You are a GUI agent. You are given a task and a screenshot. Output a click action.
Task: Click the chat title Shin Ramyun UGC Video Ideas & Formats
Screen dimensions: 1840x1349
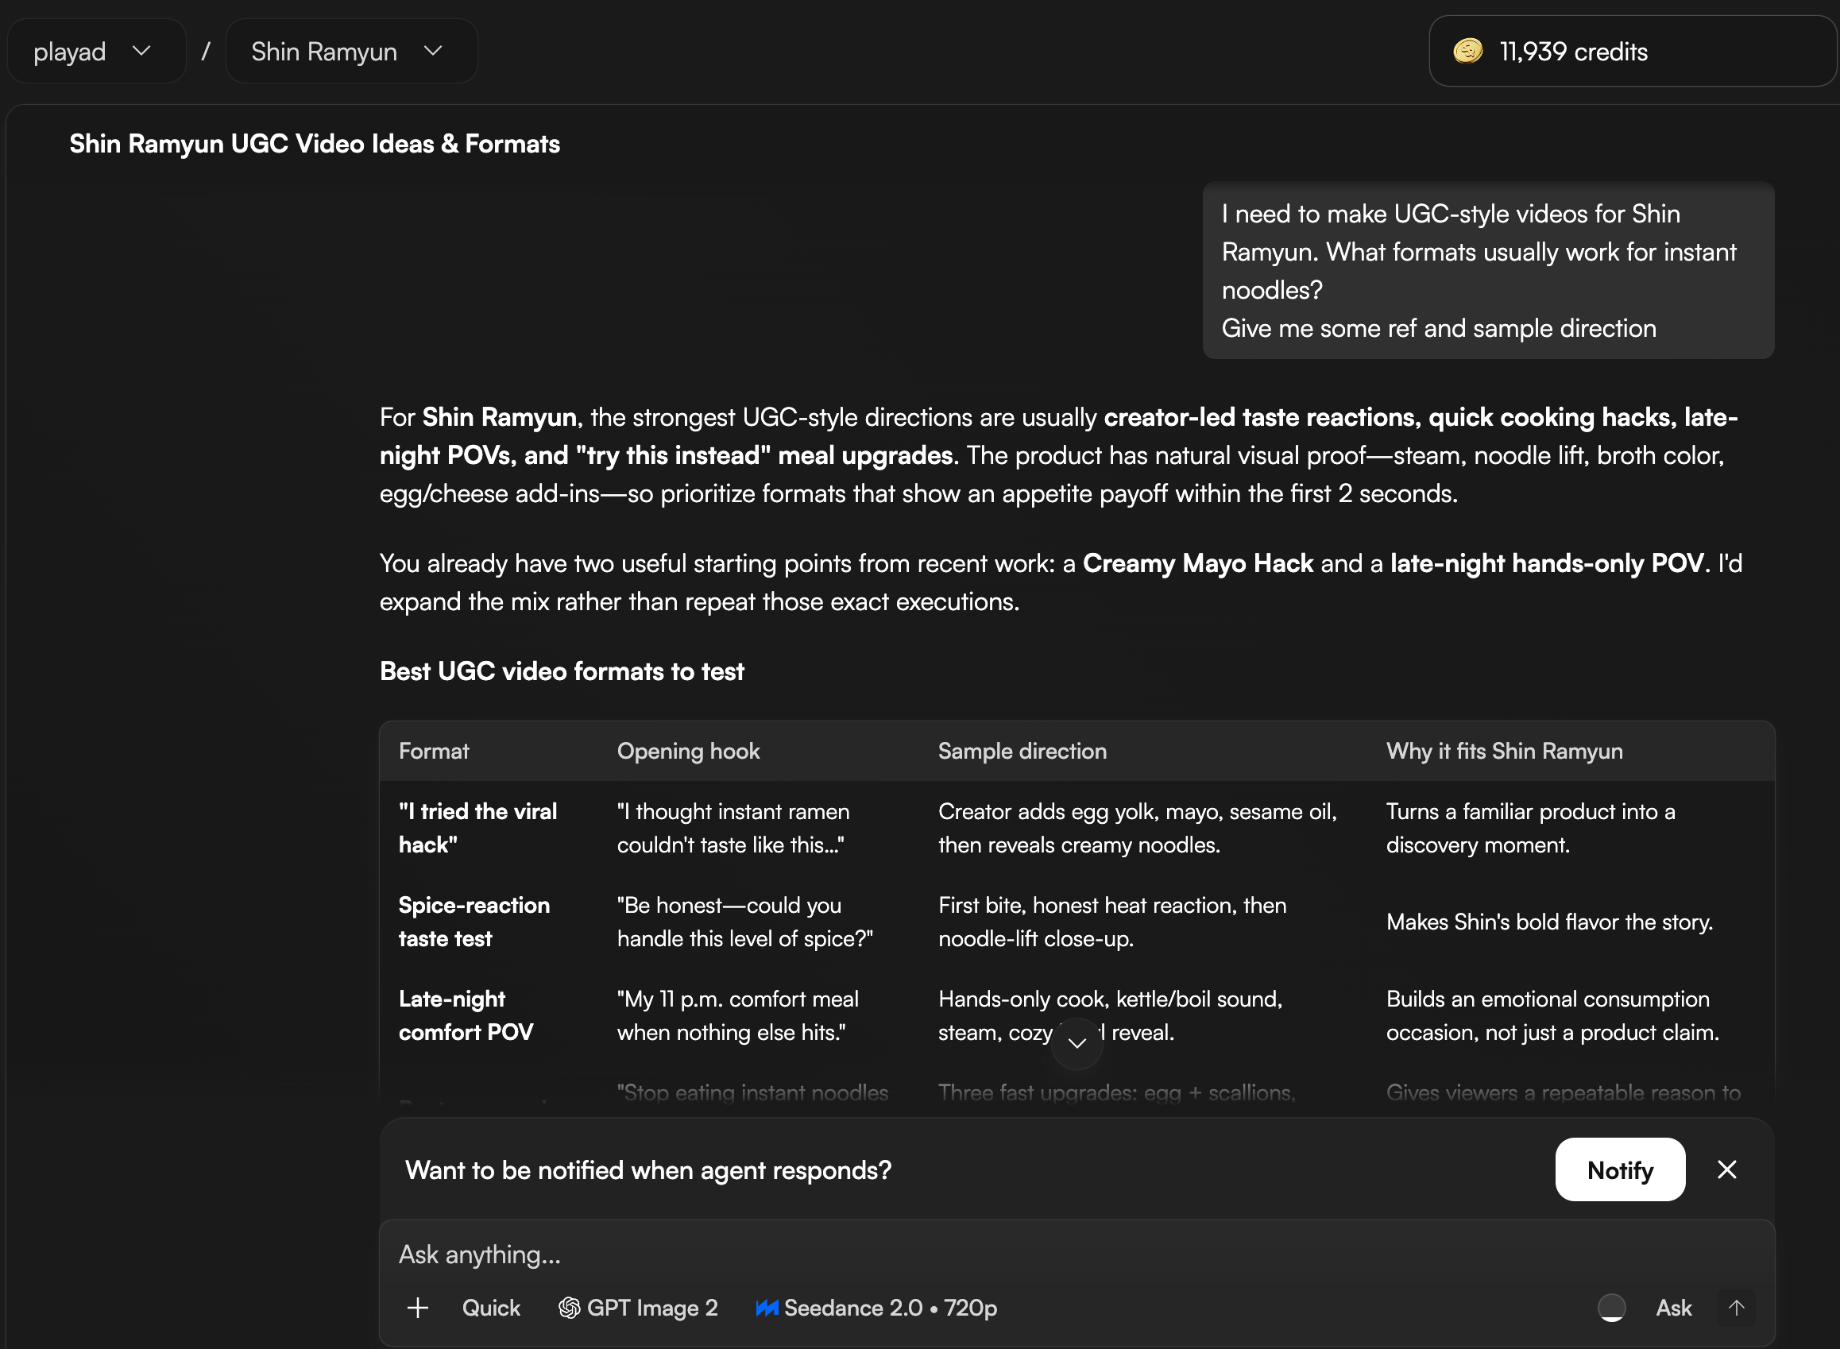click(x=315, y=144)
